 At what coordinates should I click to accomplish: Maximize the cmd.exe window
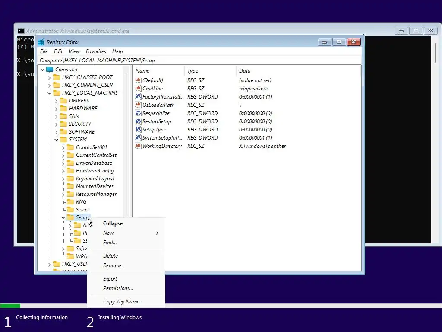coord(416,31)
